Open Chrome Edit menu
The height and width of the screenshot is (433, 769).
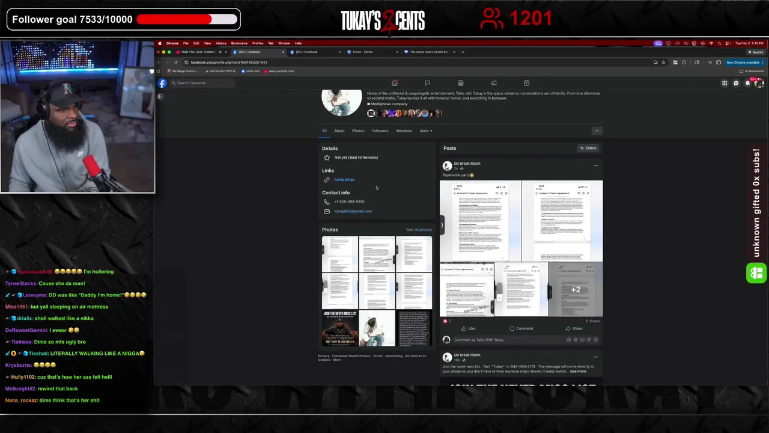tap(196, 43)
